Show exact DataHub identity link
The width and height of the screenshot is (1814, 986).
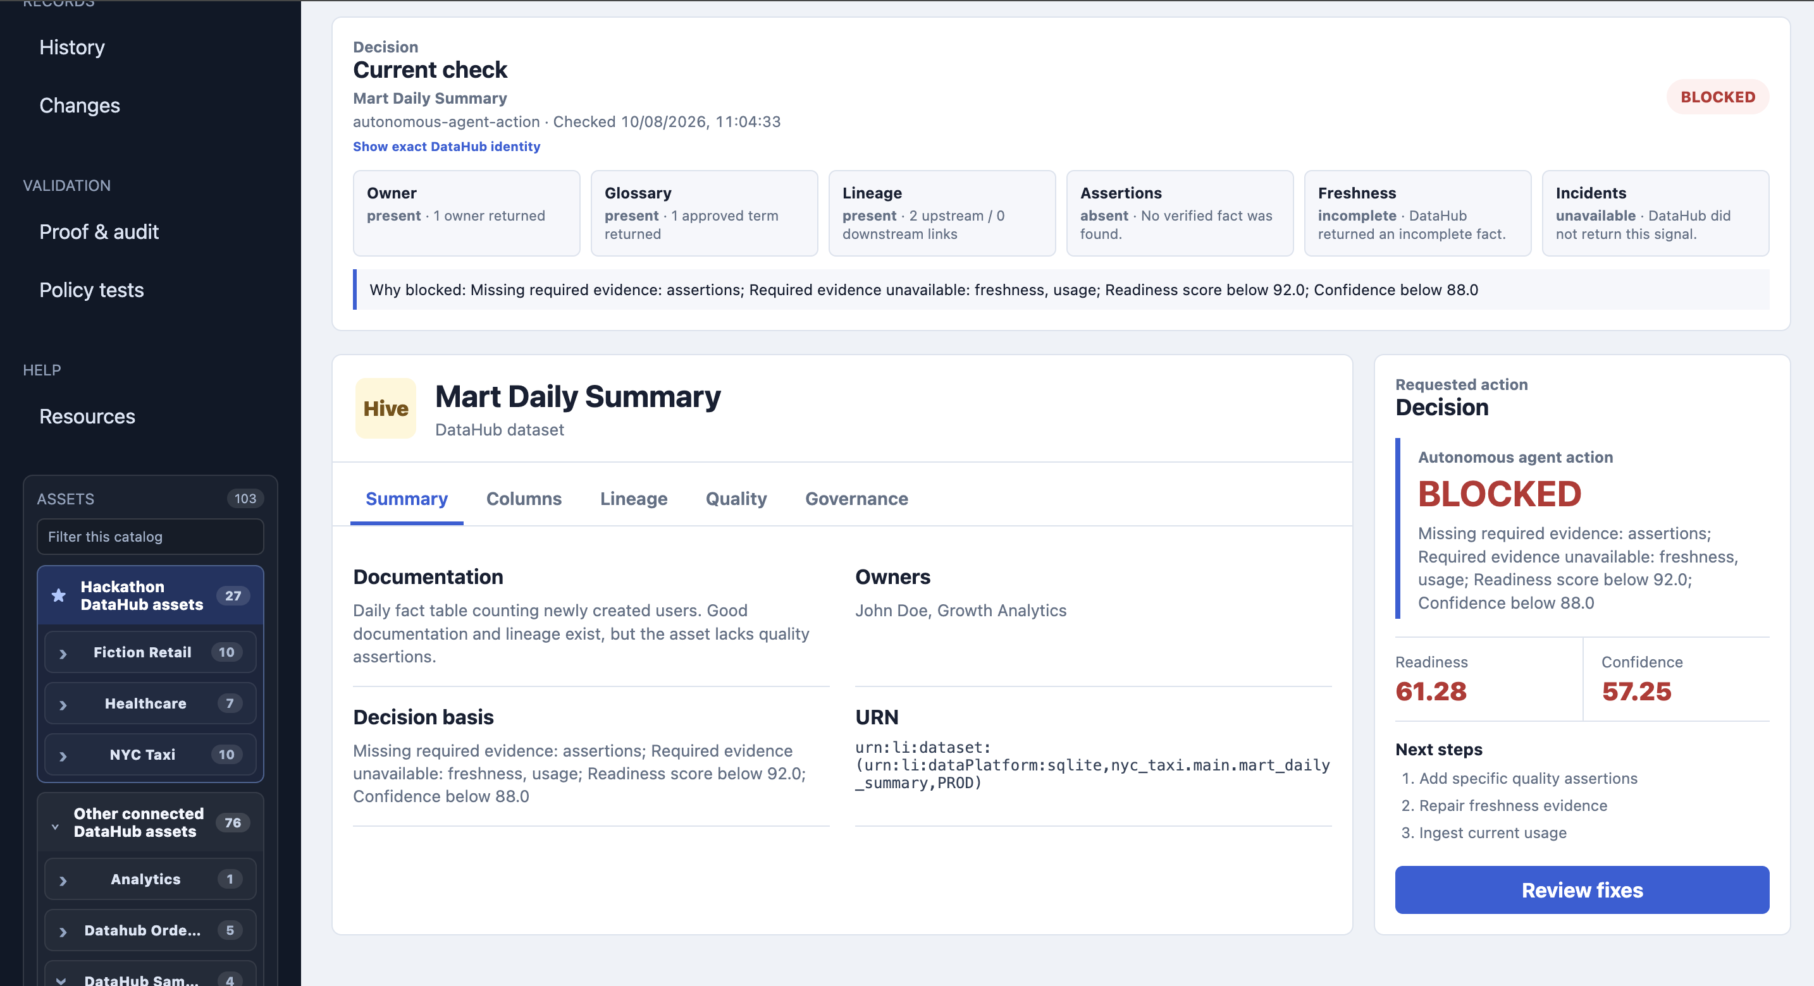click(x=447, y=147)
